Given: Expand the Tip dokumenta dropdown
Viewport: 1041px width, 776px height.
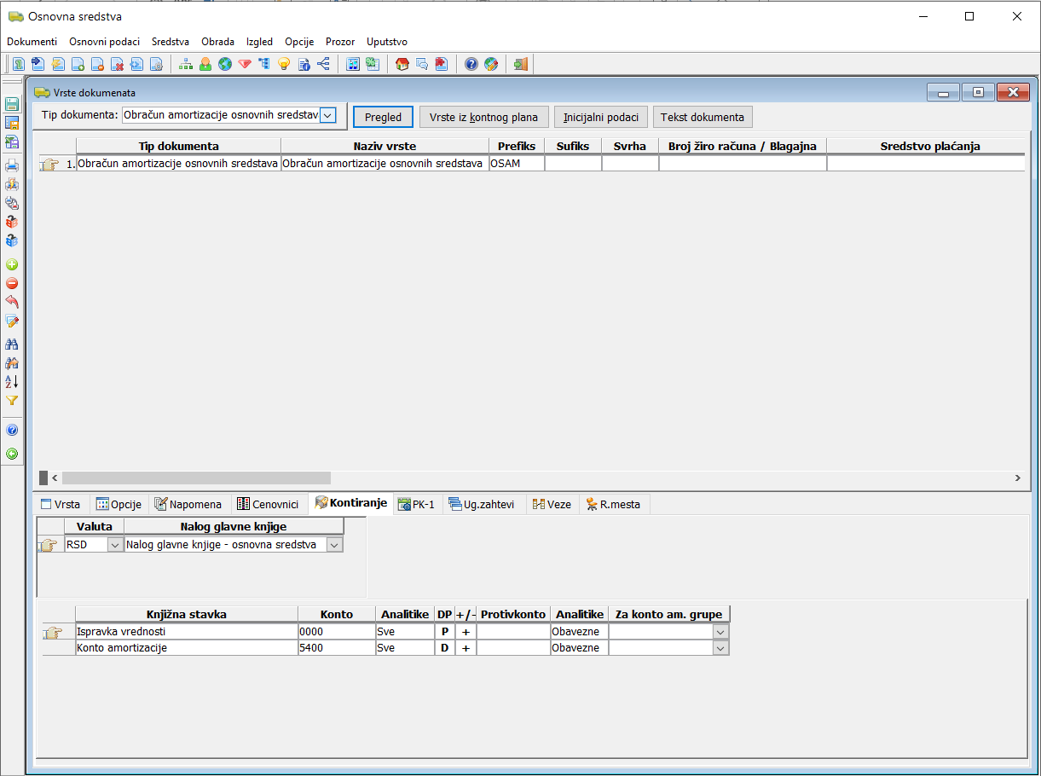Looking at the screenshot, I should (x=328, y=116).
